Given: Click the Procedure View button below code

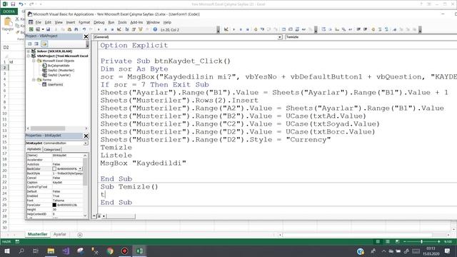Looking at the screenshot, I should point(94,216).
